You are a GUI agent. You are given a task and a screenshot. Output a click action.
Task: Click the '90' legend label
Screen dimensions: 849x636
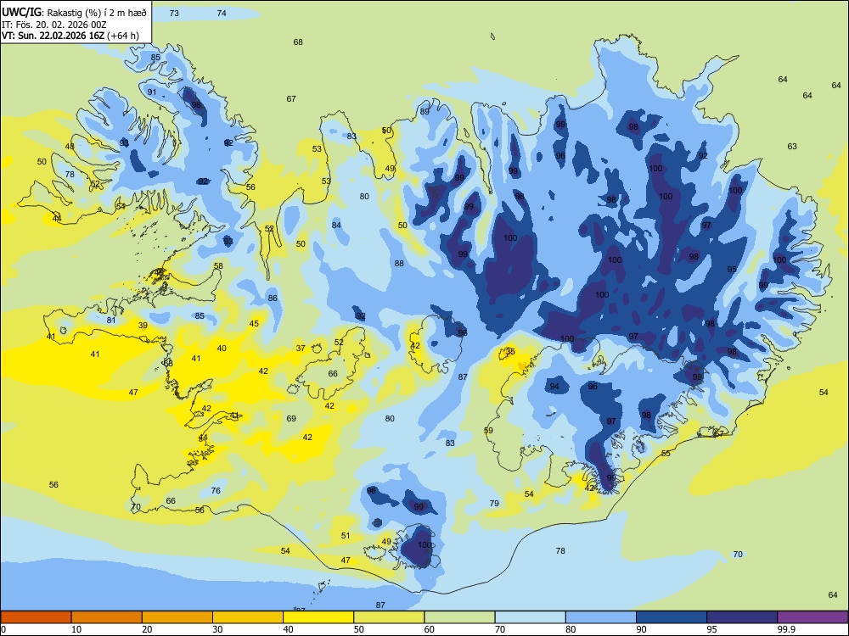coord(641,629)
